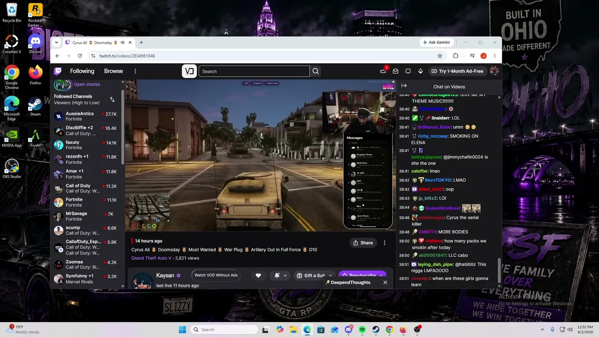Click the Get Bits diamond icon
Screen dimensions: 599x337
pyautogui.click(x=420, y=71)
